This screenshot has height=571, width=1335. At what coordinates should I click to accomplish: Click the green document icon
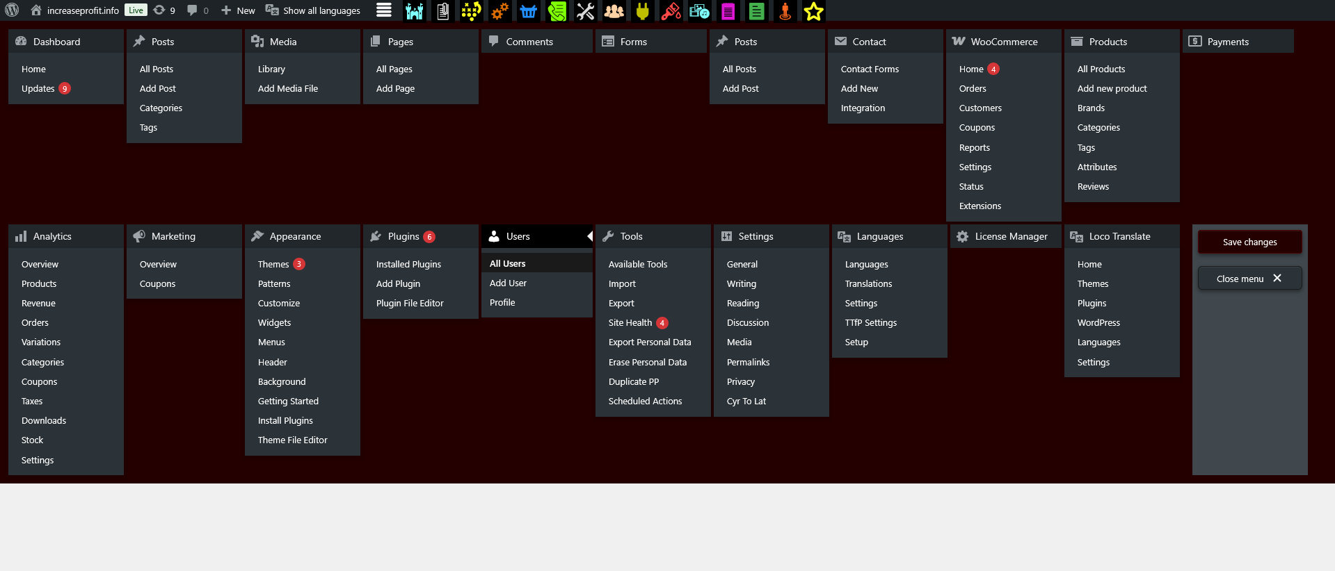[756, 11]
